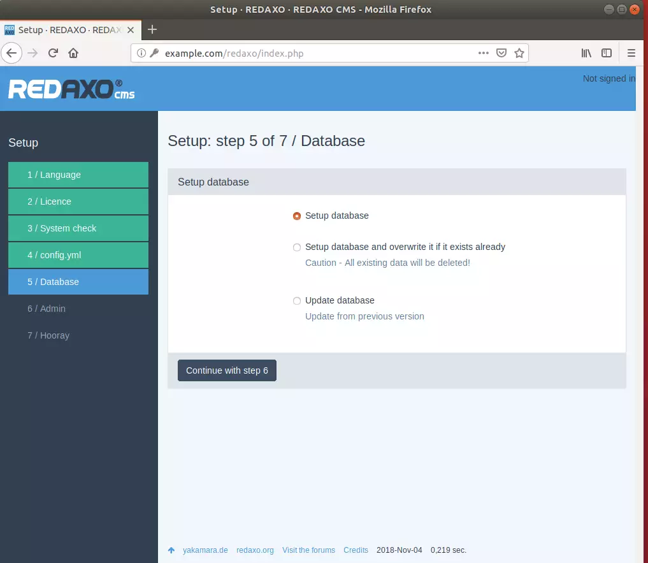
Task: Select the Update database radio option
Action: [x=297, y=301]
